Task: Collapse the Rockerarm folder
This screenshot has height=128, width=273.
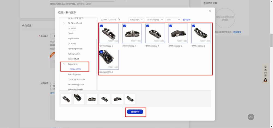Action: (64, 64)
